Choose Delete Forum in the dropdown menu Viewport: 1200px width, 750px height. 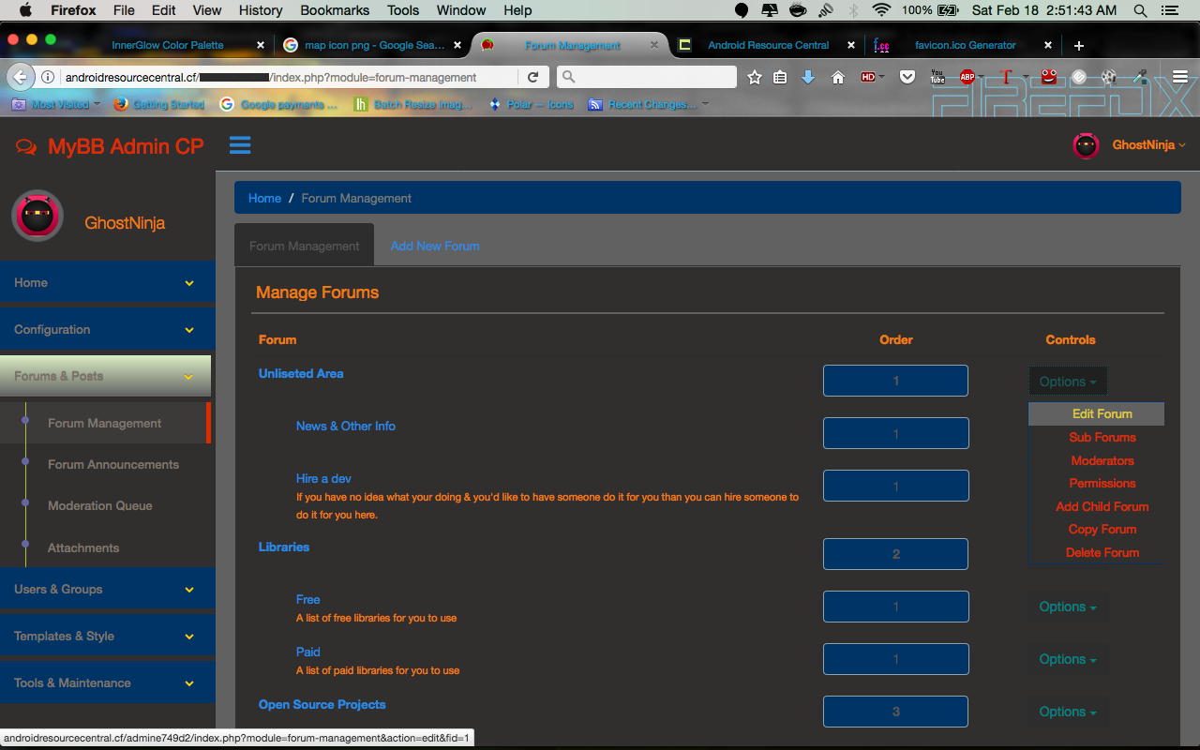(1102, 552)
